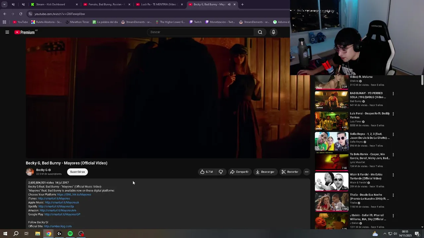Screen dimensions: 424x238
Task: Switch to Farruko, Bad Bunny, Rvssian tab
Action: pos(106,4)
